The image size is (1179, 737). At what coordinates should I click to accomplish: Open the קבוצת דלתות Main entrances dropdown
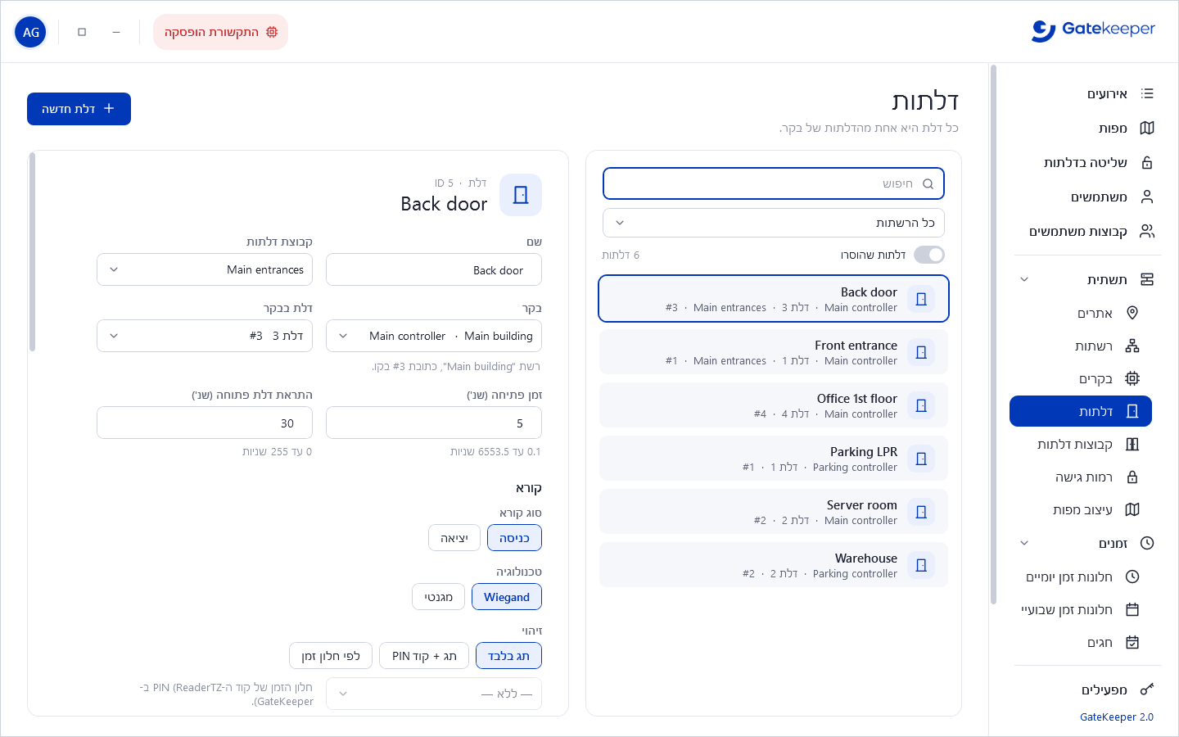coord(205,269)
